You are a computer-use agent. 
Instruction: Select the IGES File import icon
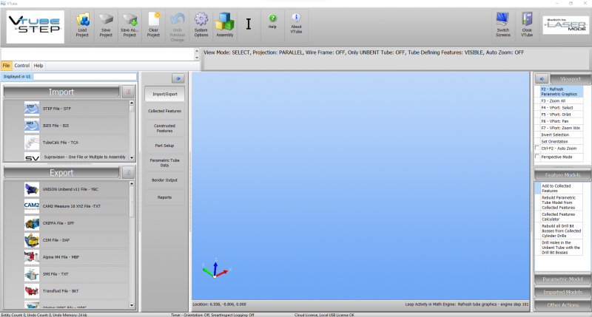tap(32, 126)
